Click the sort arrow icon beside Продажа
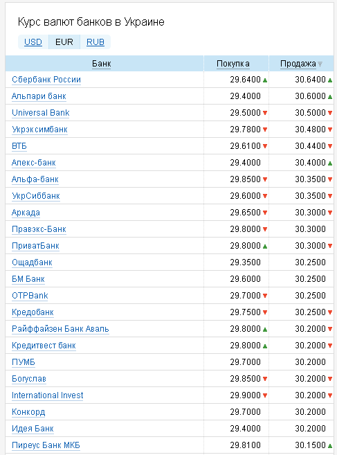This screenshot has height=455, width=337. (320, 64)
